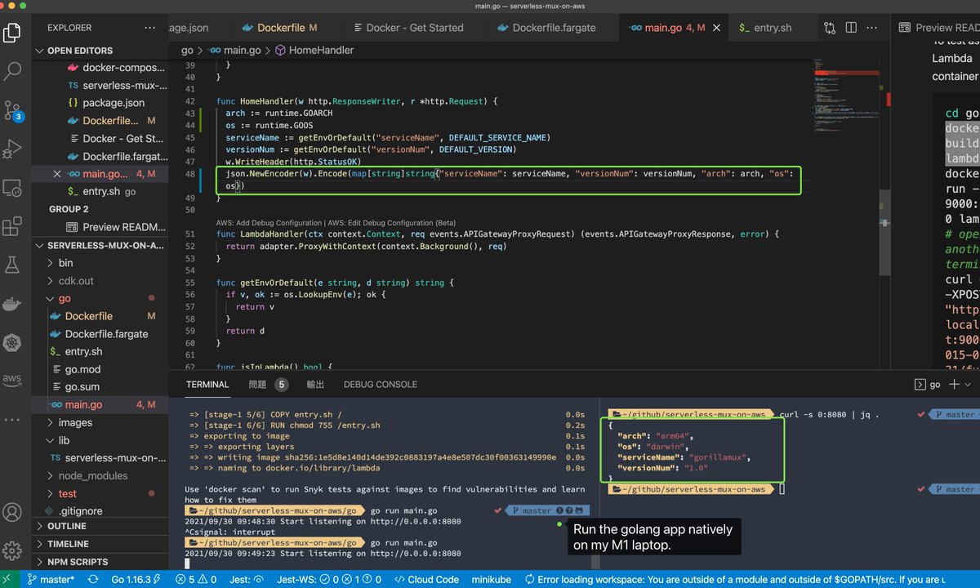The width and height of the screenshot is (980, 588).
Task: Open the Run and Debug view
Action: point(13,149)
